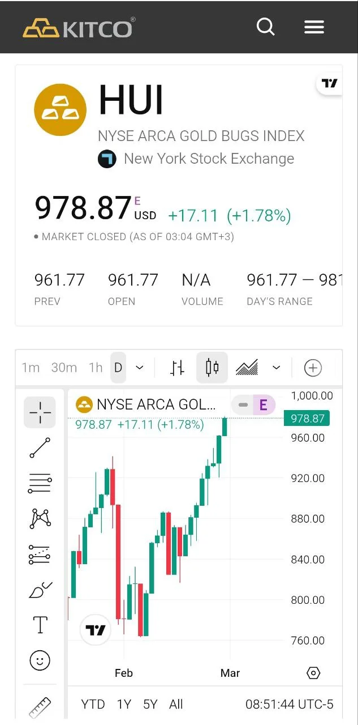Select the trend line drawing tool
Viewport: 358px width, 725px height.
click(x=40, y=447)
